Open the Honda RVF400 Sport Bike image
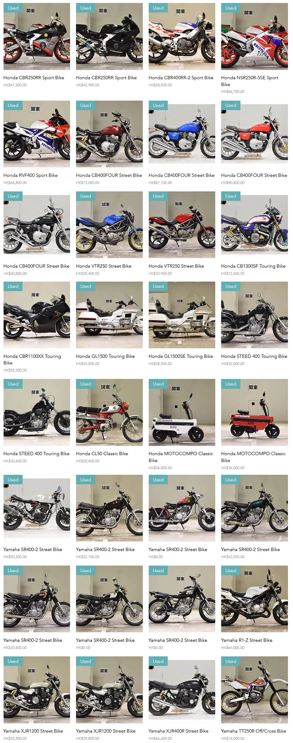Image resolution: width=293 pixels, height=743 pixels. tap(37, 134)
